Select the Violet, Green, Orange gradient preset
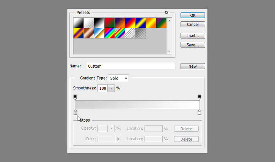 point(161,23)
